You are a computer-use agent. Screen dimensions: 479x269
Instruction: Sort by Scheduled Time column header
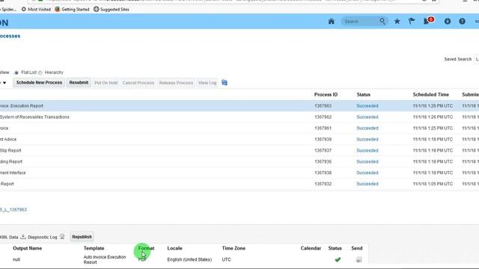pyautogui.click(x=431, y=95)
